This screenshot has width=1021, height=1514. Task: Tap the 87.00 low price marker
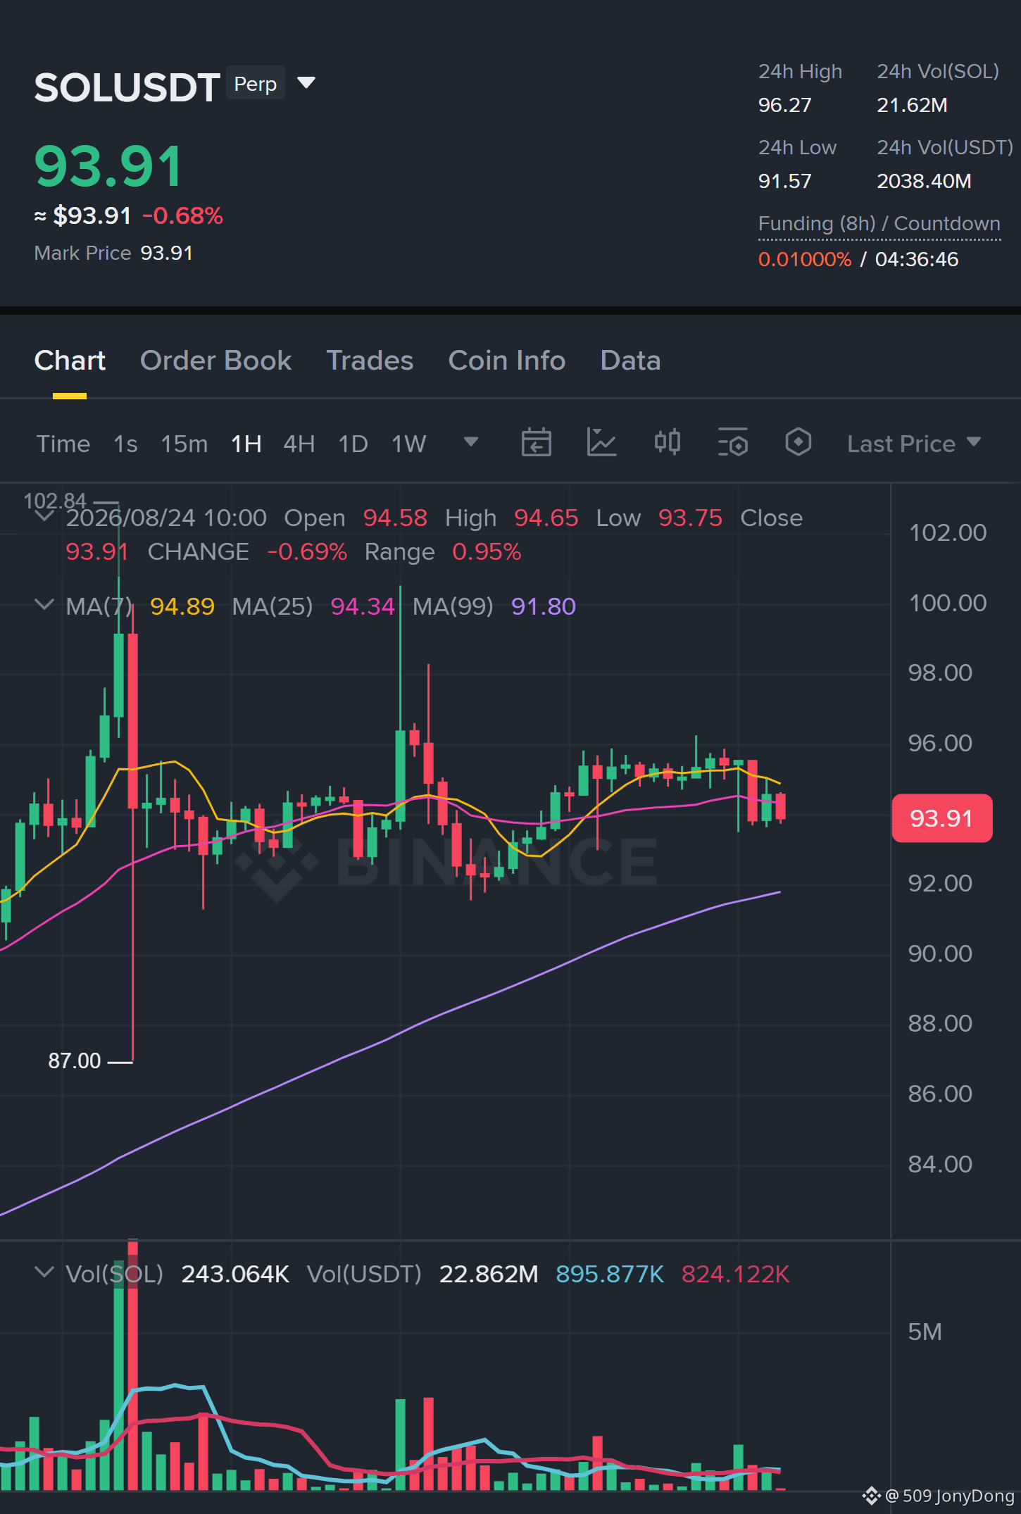pos(75,1061)
